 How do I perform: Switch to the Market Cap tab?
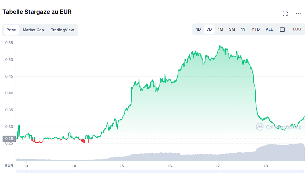[33, 30]
